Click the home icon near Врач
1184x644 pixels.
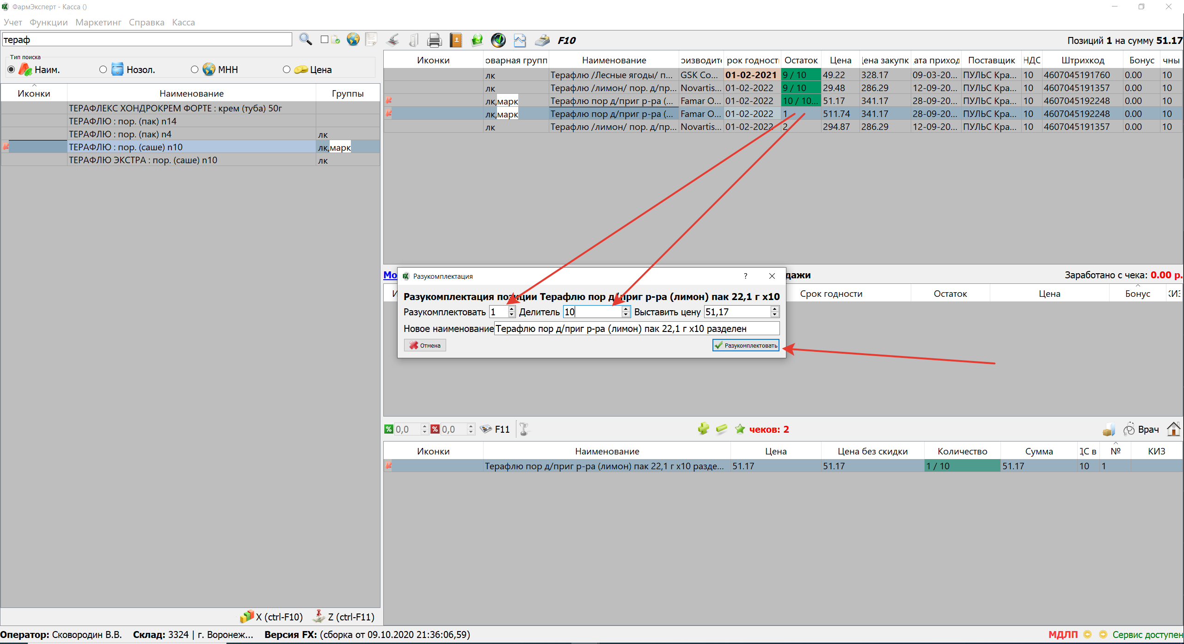click(x=1173, y=429)
